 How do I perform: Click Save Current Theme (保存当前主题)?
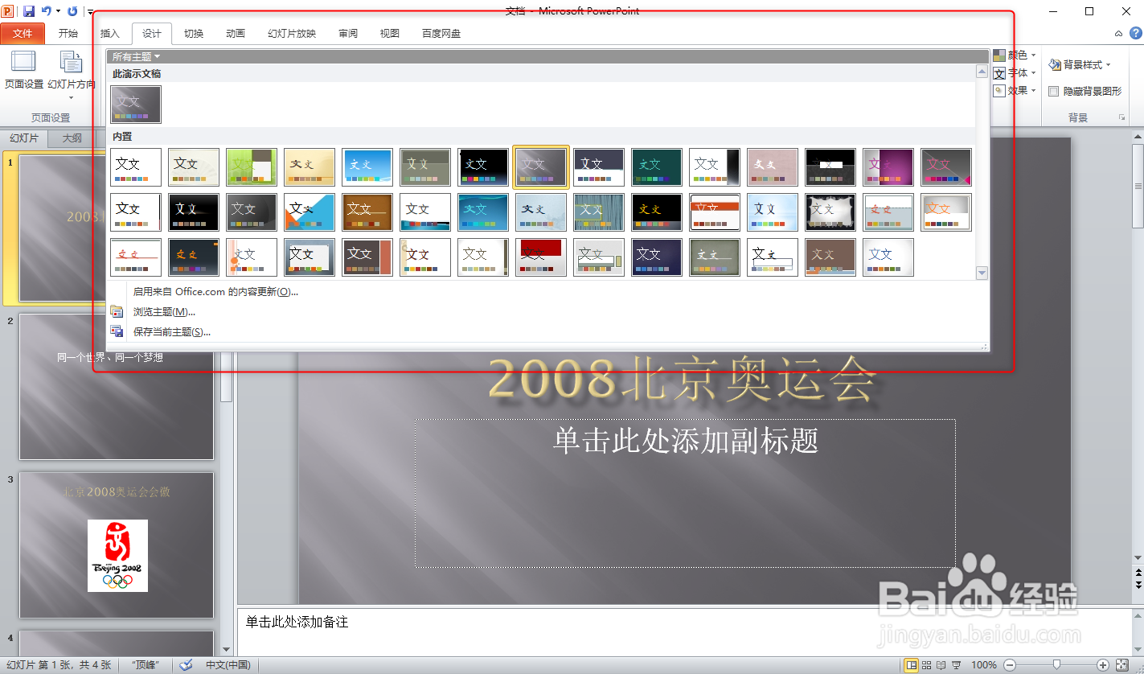tap(172, 331)
